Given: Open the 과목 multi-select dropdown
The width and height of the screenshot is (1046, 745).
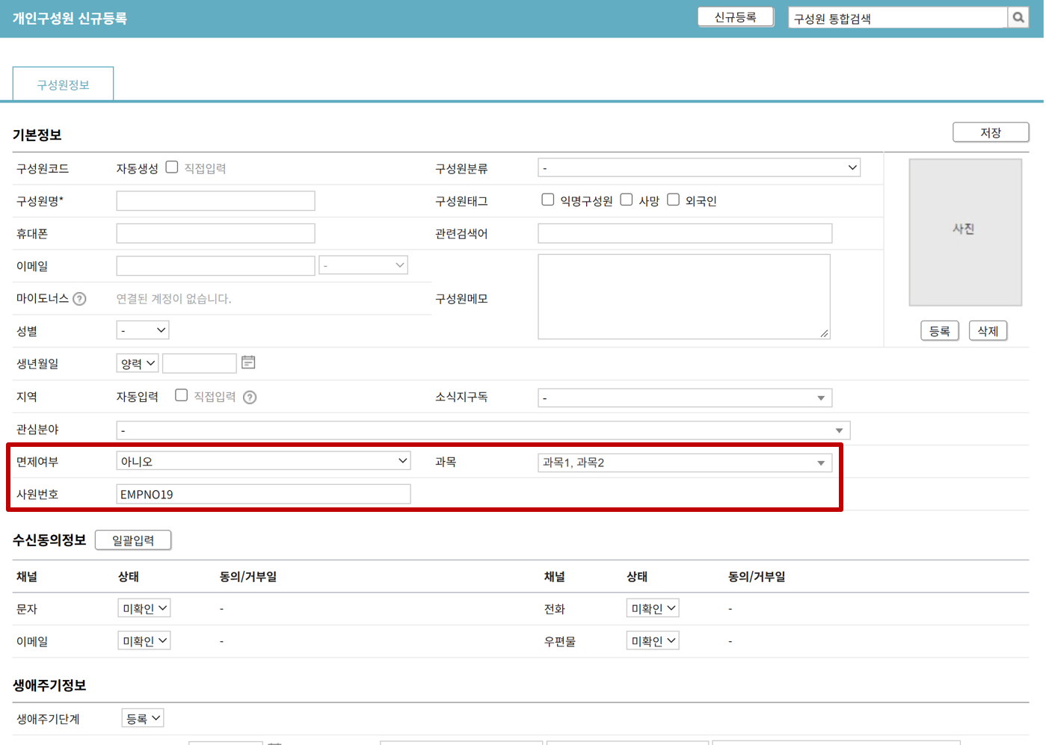Looking at the screenshot, I should pos(685,463).
